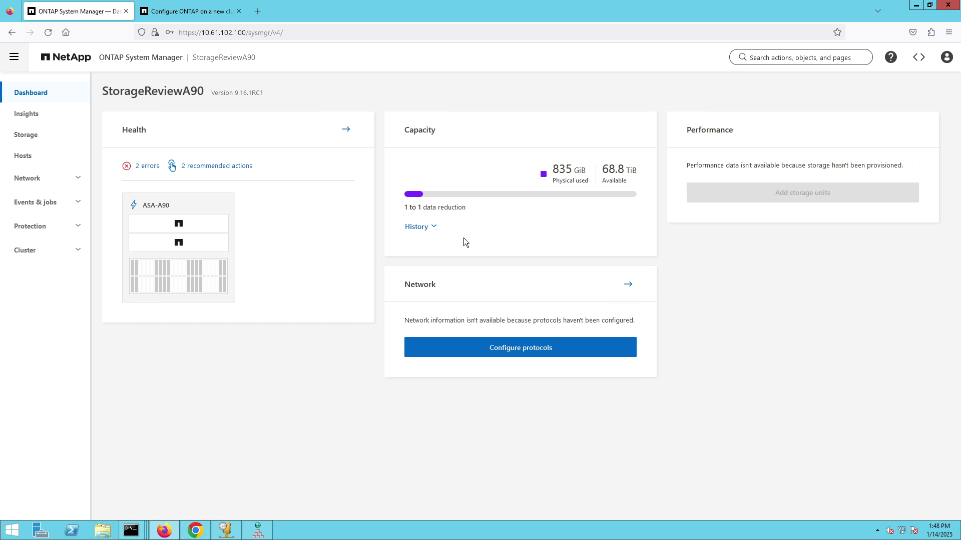The width and height of the screenshot is (961, 540).
Task: Click the recommended actions hand icon
Action: pos(172,165)
